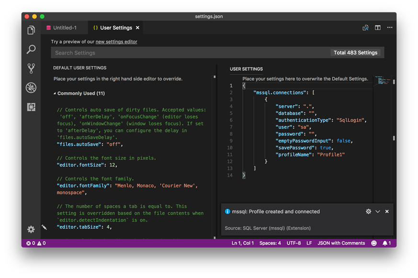Click the macOS green zoom window button
This screenshot has width=418, height=278.
42,17
